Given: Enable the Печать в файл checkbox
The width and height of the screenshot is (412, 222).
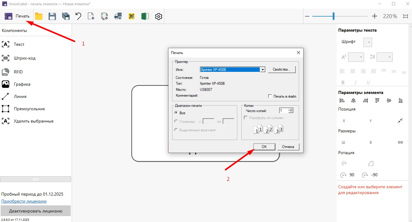Looking at the screenshot, I should click(270, 96).
